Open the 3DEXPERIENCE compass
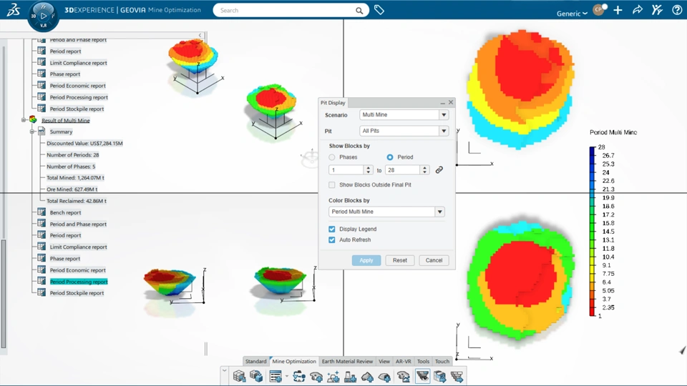This screenshot has width=687, height=386. (43, 16)
